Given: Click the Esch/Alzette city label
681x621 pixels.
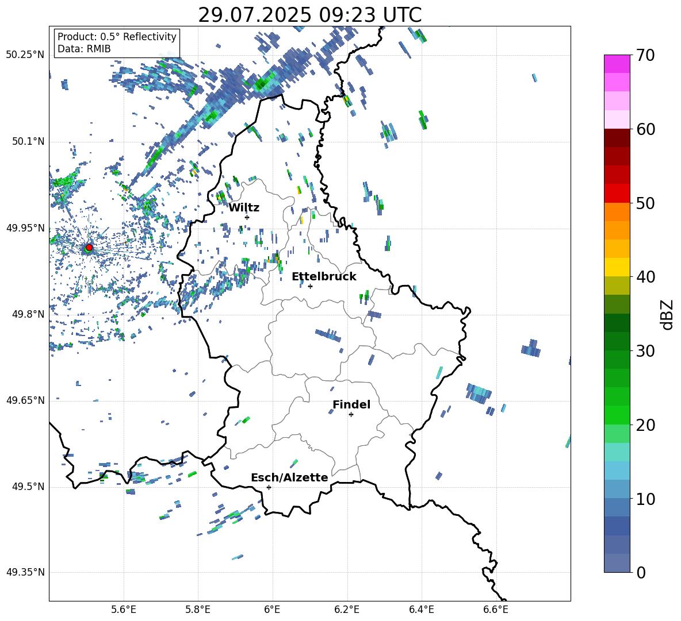Looking at the screenshot, I should (x=289, y=477).
